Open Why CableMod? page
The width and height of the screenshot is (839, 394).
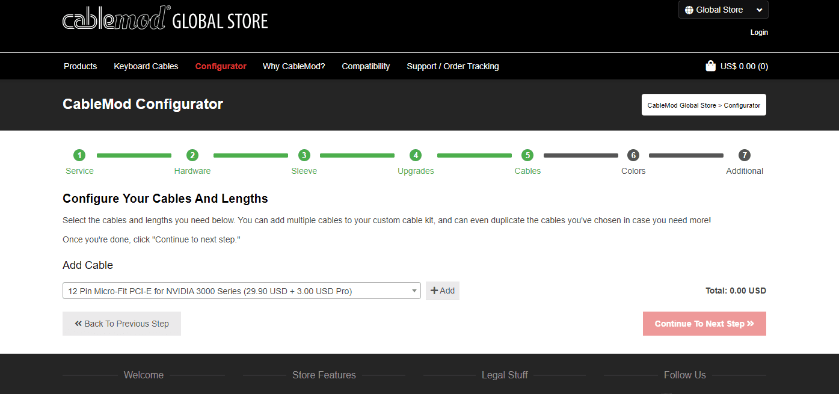[x=294, y=66]
